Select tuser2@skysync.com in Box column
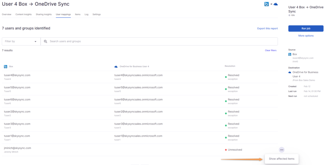The image size is (325, 165). [17, 112]
